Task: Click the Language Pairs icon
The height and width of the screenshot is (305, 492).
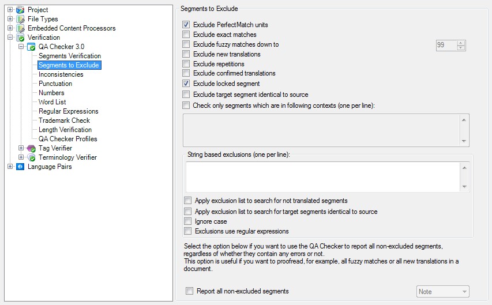Action: click(x=21, y=167)
